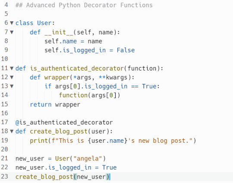
Task: Click '__init__' on line 7
Action: coord(59,32)
